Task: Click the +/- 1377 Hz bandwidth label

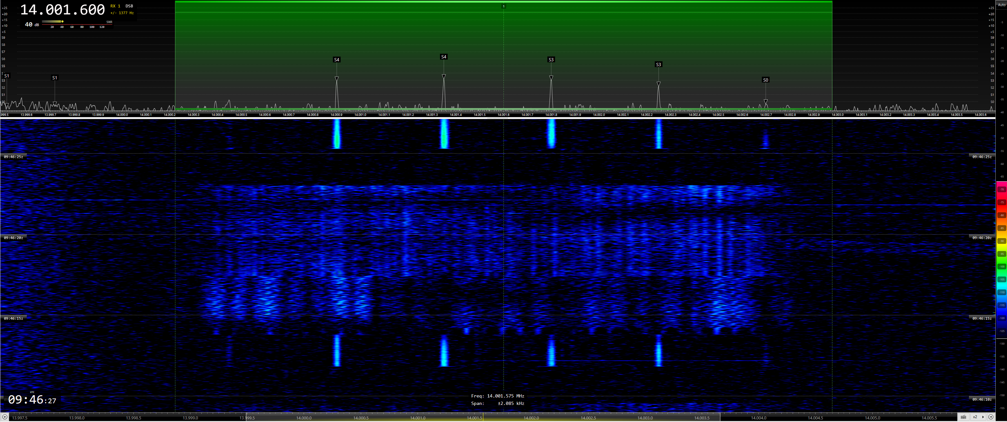Action: 122,13
